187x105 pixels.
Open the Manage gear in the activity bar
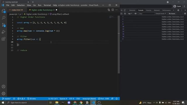(4, 94)
